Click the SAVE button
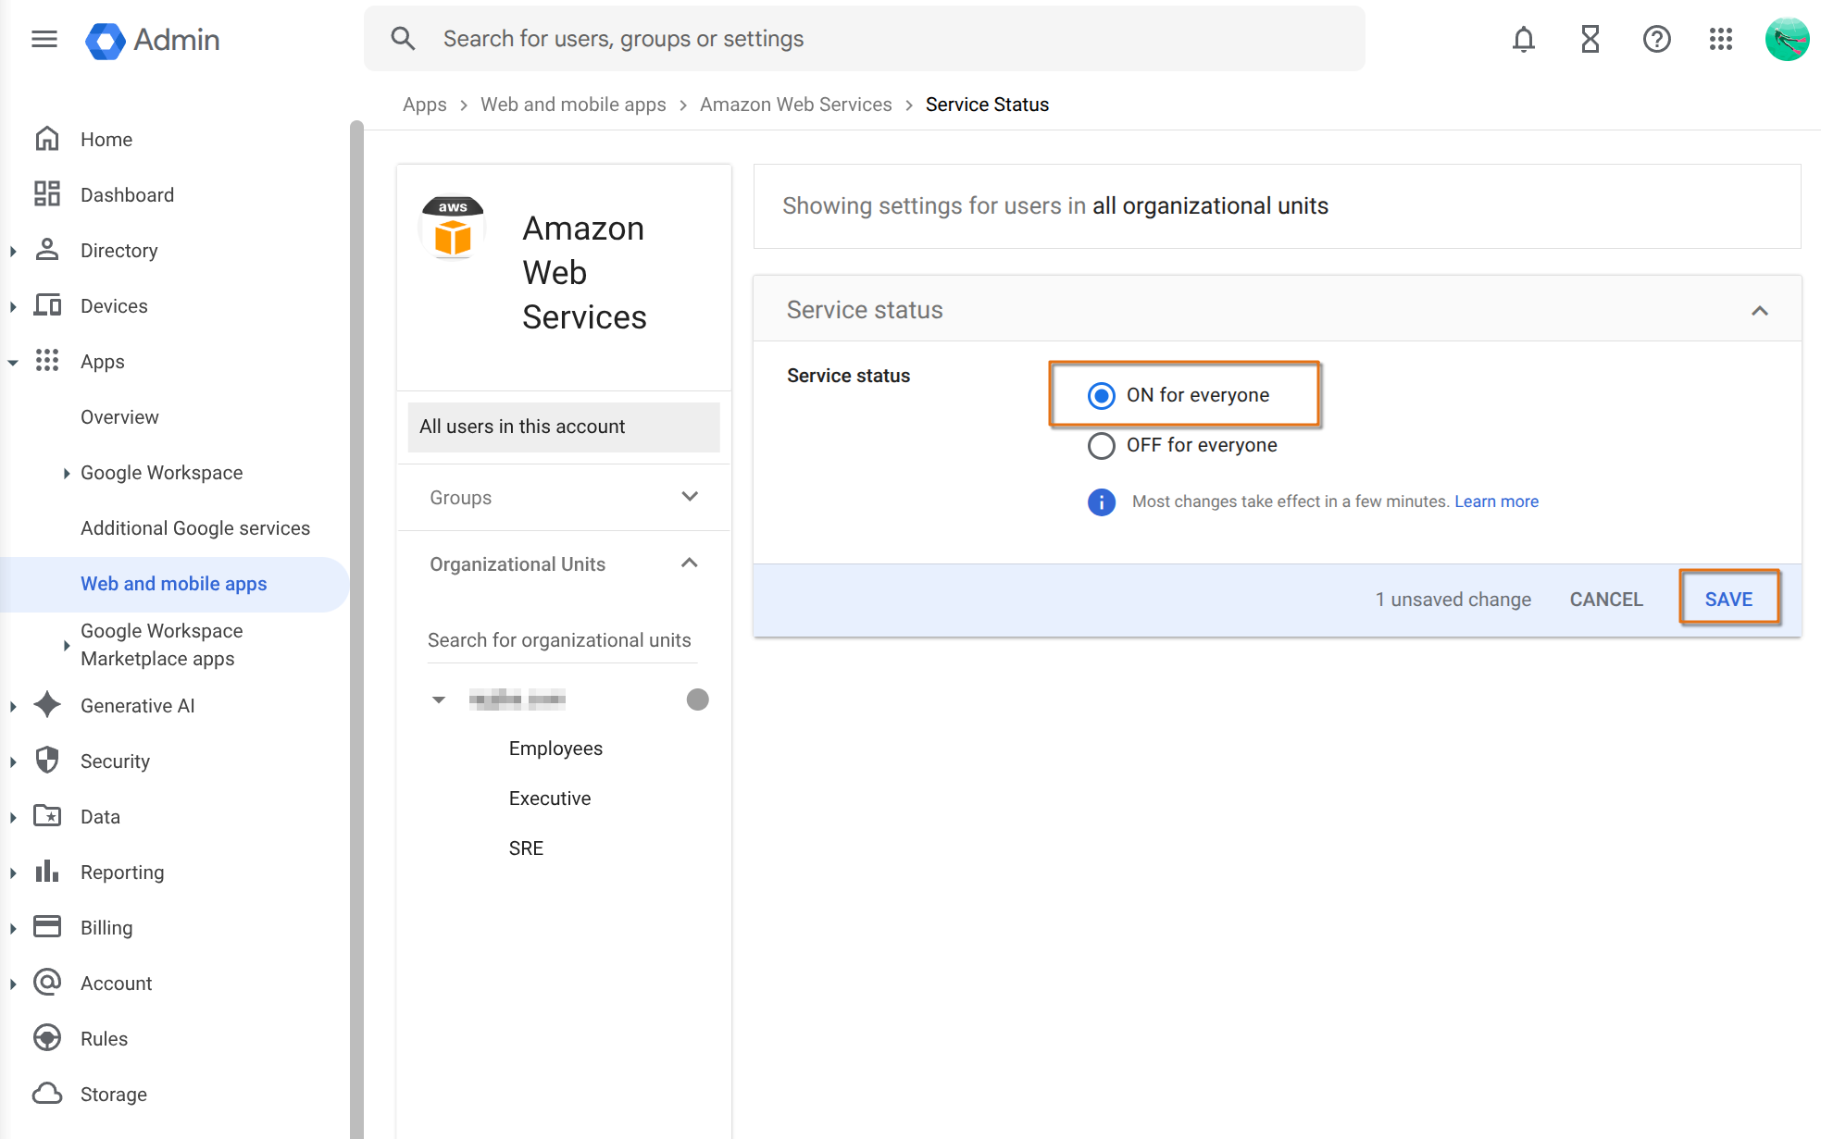This screenshot has height=1139, width=1821. click(1728, 599)
